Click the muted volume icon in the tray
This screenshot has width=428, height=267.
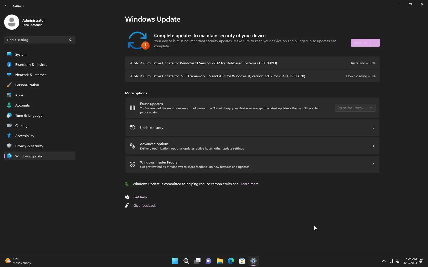coord(397,261)
